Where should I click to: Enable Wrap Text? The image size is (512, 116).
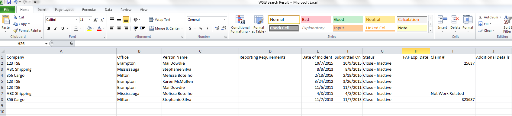click(x=160, y=20)
